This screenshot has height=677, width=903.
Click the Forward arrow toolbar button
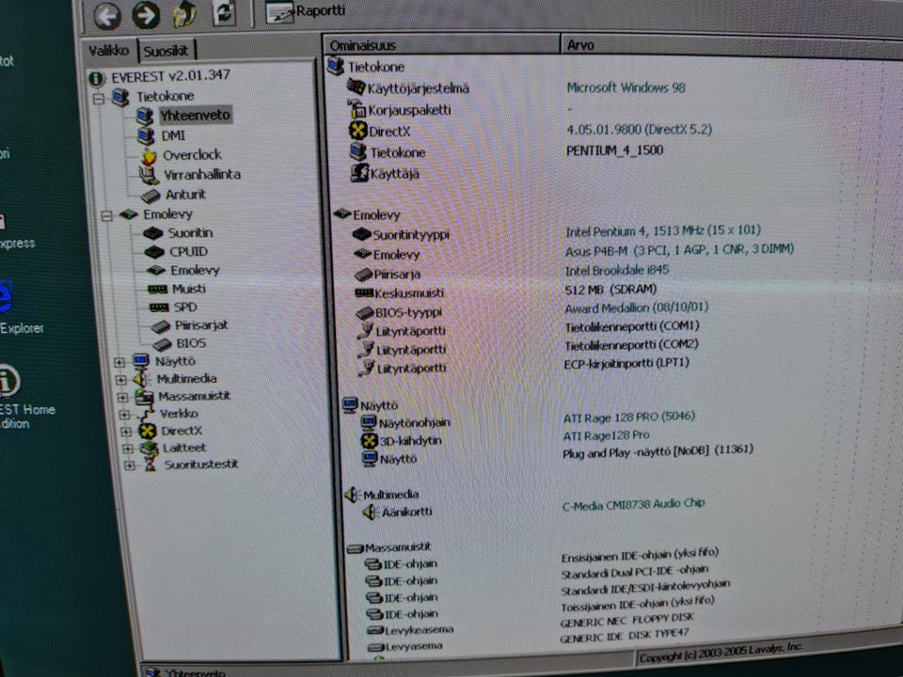point(147,15)
